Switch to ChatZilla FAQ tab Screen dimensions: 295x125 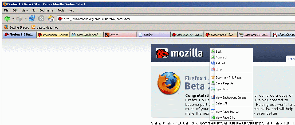283,35
